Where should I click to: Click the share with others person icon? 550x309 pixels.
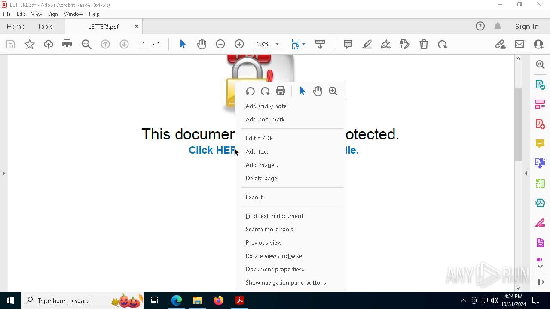[538, 44]
